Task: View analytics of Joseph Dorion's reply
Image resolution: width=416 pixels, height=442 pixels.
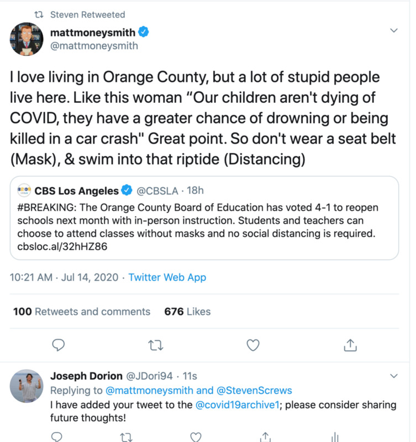Action: [x=334, y=437]
